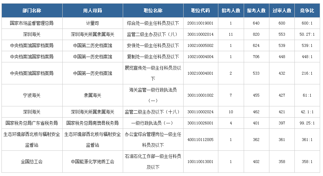The image size is (323, 176).
Task: Click the 过审人数 column header
Action: pos(282,10)
